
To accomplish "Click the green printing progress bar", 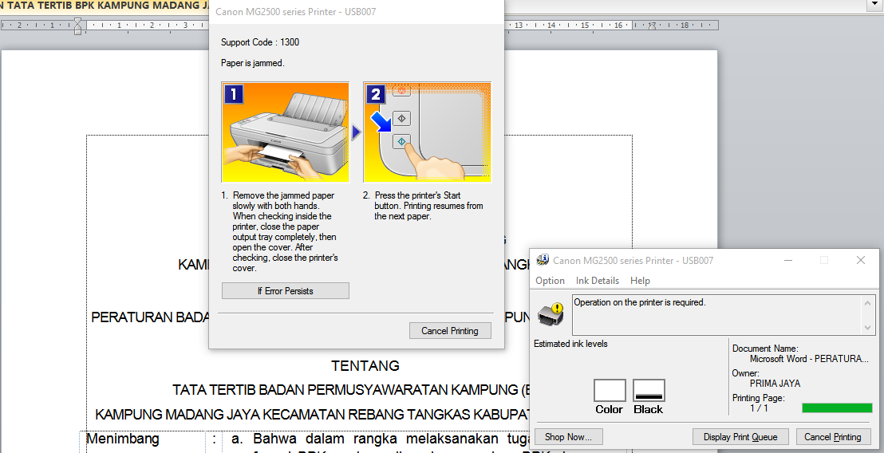I will [x=837, y=408].
